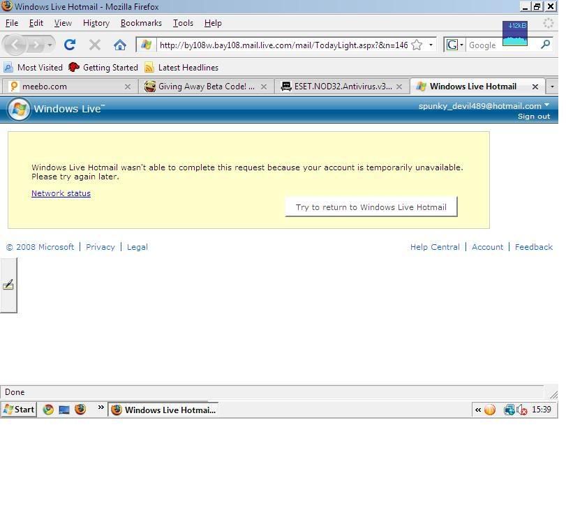Expand the account email dropdown arrow
This screenshot has width=566, height=508.
[x=546, y=105]
